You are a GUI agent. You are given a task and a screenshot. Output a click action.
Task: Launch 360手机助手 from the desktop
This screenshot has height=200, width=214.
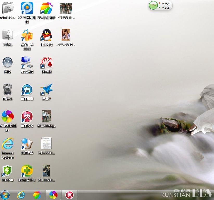(46, 8)
